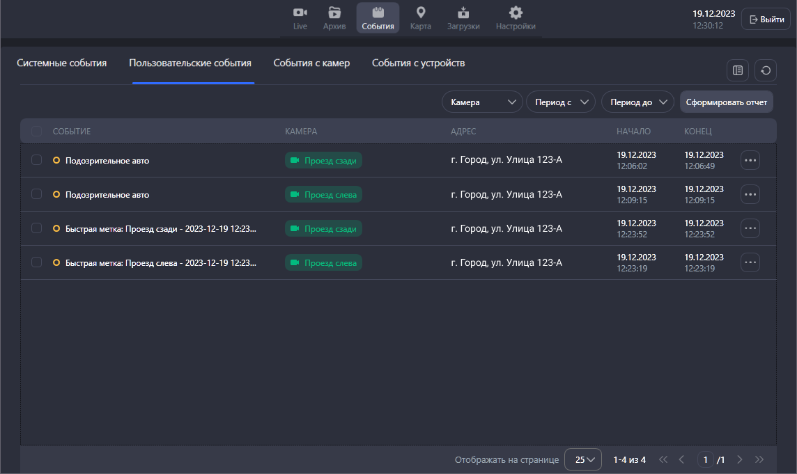The height and width of the screenshot is (474, 797).
Task: Open Настройки settings gear
Action: 516,18
